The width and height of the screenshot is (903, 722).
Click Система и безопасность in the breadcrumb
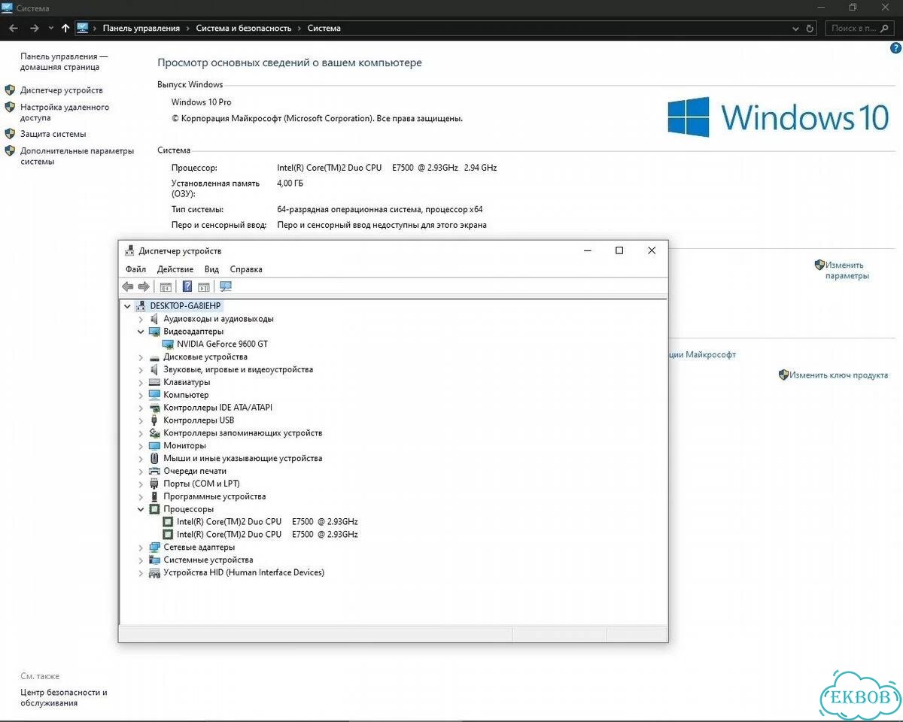pos(243,28)
